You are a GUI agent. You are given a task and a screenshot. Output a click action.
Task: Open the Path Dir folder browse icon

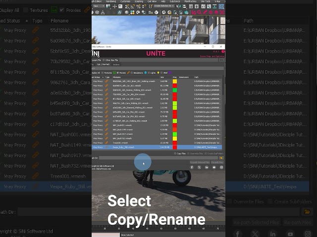click(221, 158)
